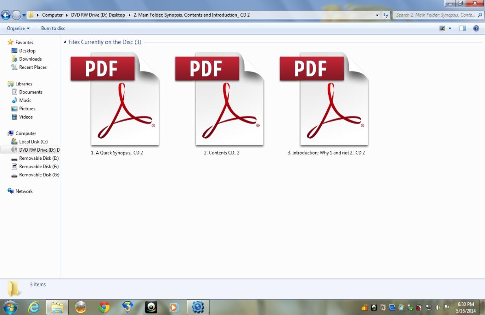Select Libraries in the navigation pane
The image size is (485, 315).
24,84
